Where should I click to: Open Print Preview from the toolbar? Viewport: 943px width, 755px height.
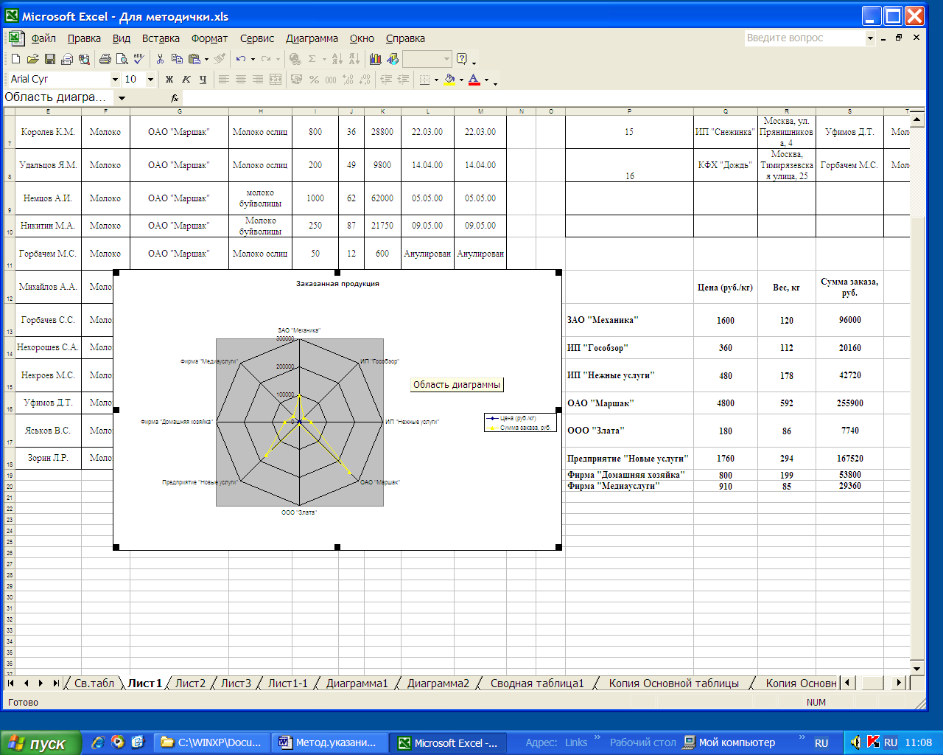coord(122,59)
